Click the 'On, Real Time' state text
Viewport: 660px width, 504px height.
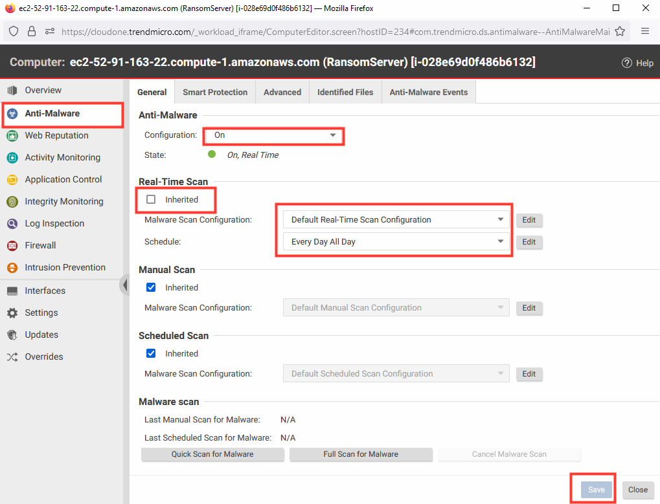[x=253, y=155]
